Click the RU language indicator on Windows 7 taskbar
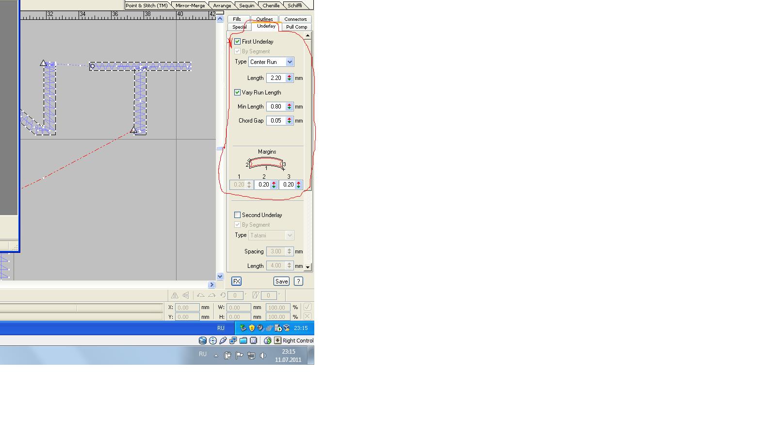Image resolution: width=776 pixels, height=436 pixels. click(203, 354)
